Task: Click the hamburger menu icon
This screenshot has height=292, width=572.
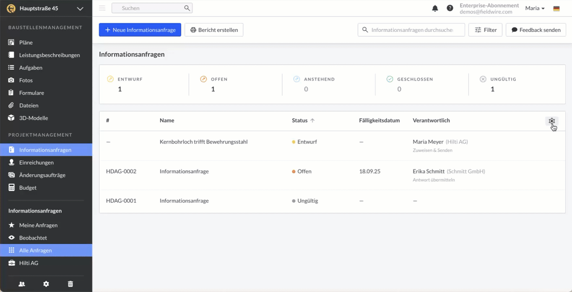Action: point(102,8)
